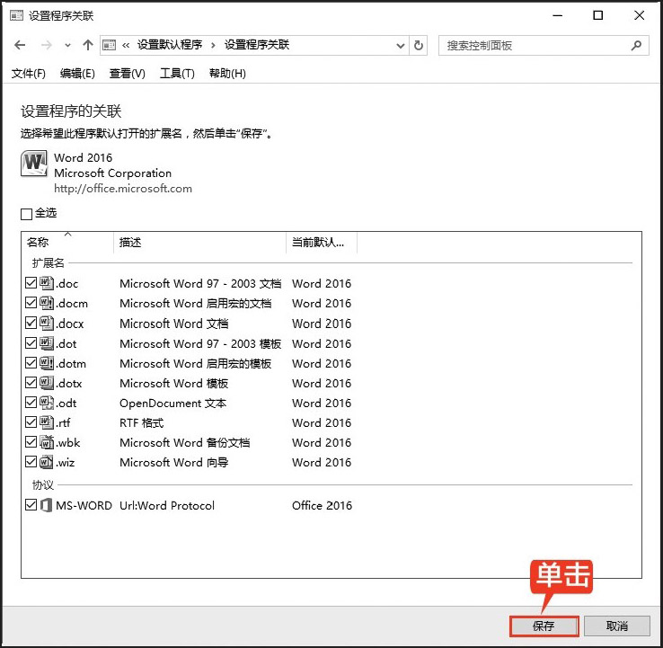Click the Microsoft Word 向导 description
This screenshot has width=663, height=648.
174,462
